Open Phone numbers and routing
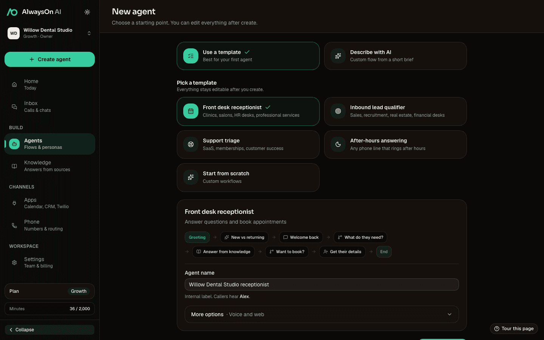544x340 pixels. tap(49, 225)
